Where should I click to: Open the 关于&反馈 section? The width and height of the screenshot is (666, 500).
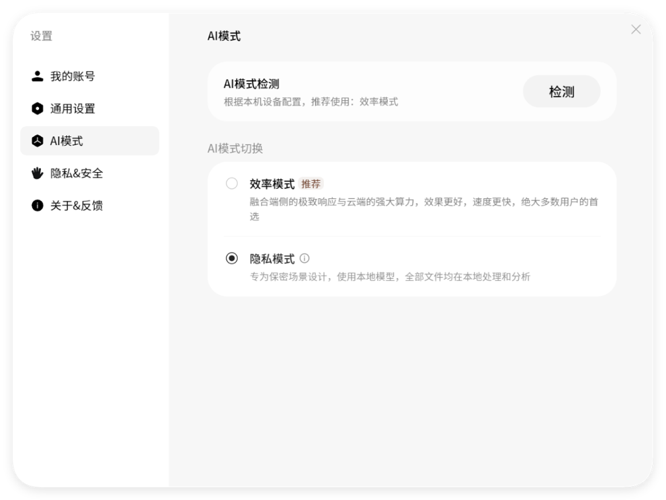coord(89,205)
